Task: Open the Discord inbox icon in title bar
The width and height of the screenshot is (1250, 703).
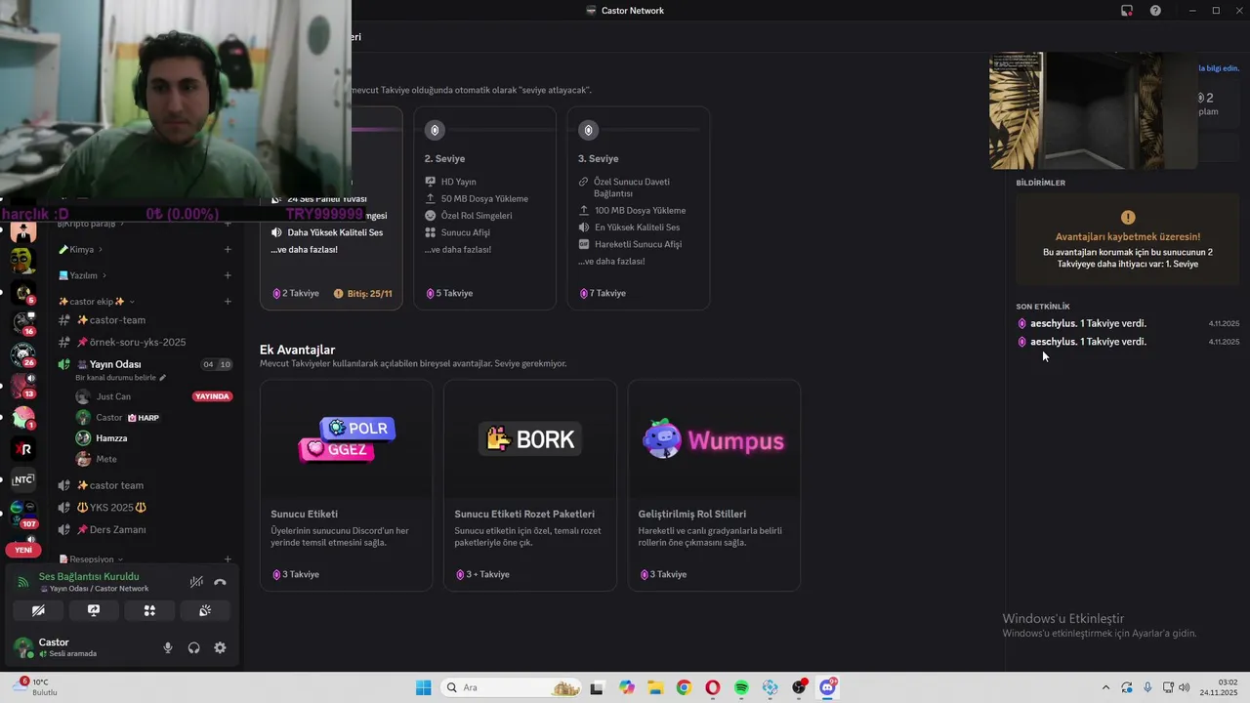Action: tap(1127, 11)
